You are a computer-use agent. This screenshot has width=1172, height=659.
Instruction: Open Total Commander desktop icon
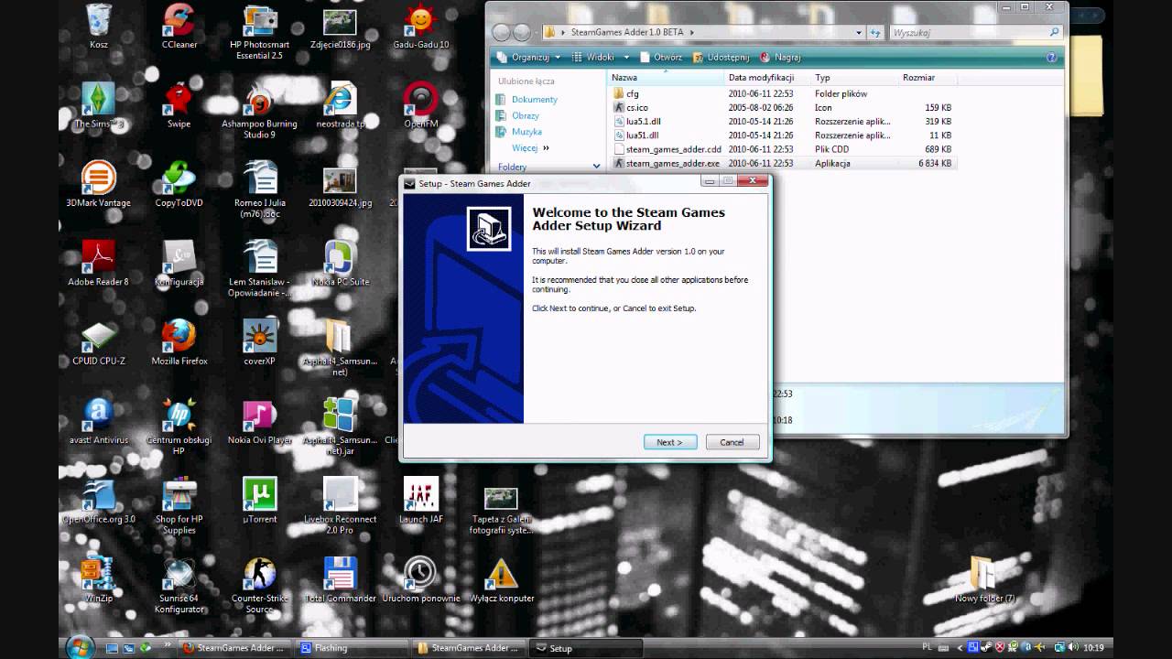click(x=340, y=578)
